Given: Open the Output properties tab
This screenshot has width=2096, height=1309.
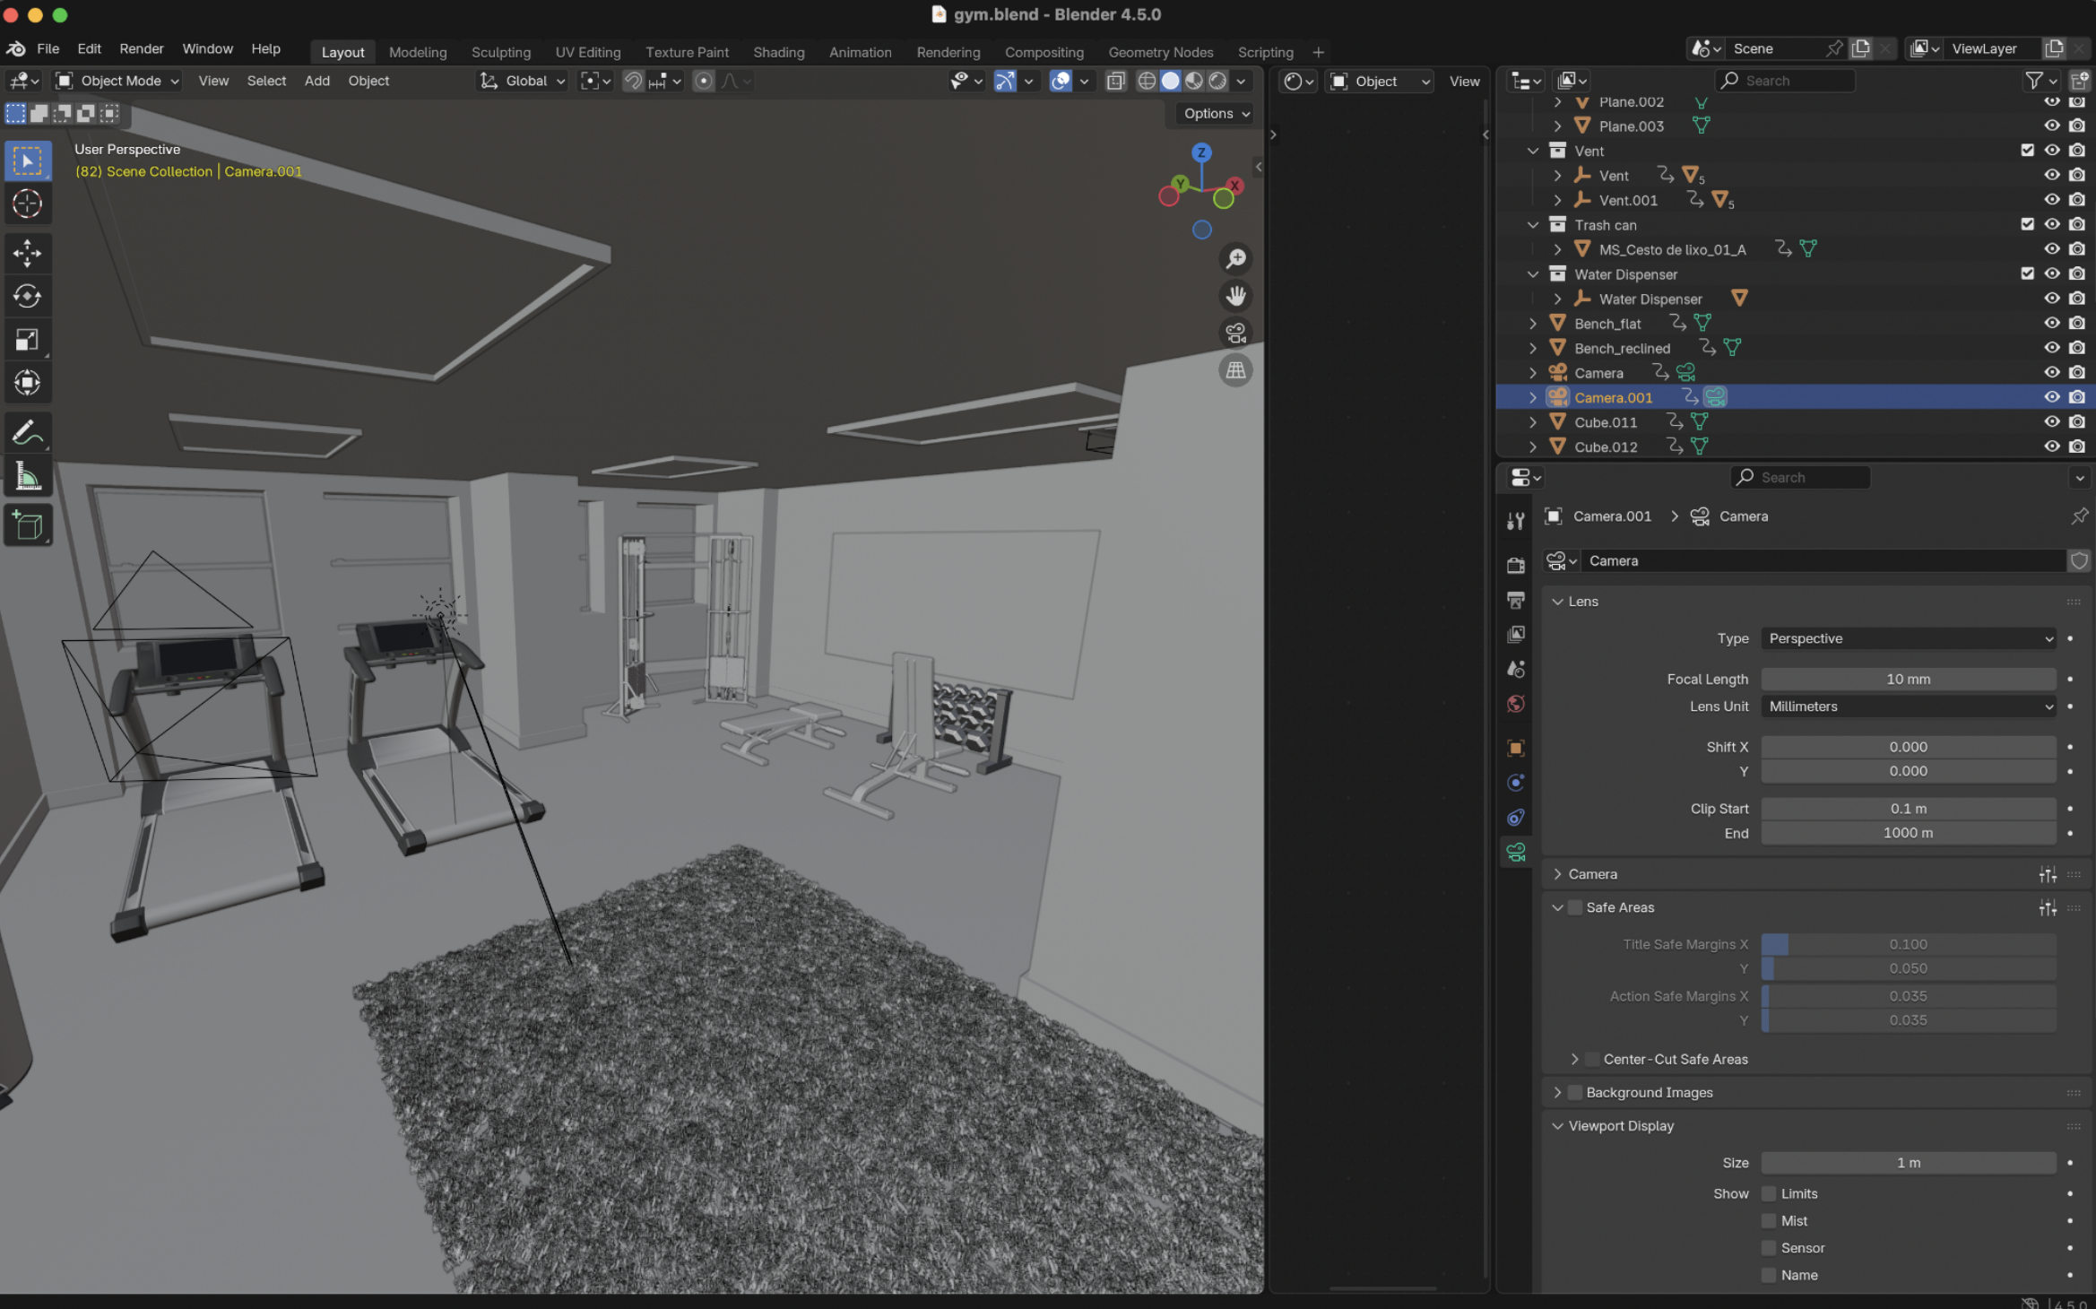Looking at the screenshot, I should pos(1516,600).
